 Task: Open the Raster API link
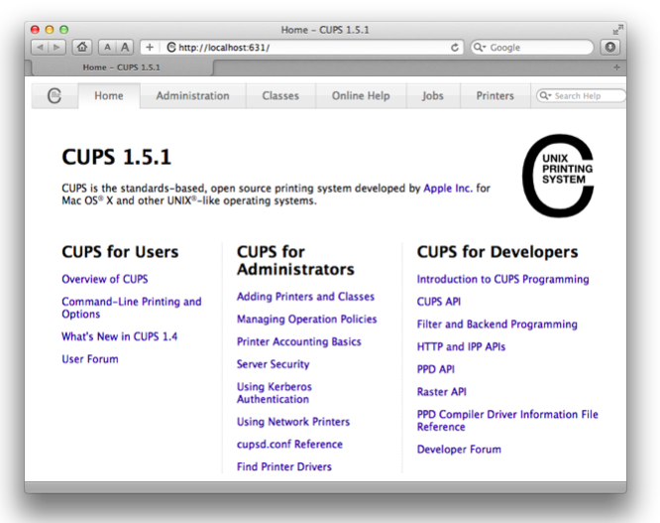pos(442,392)
